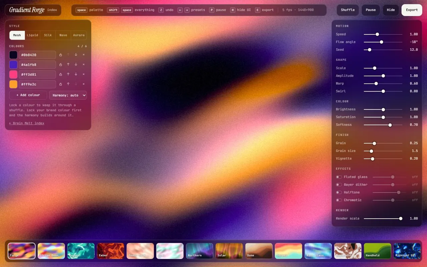427x267 pixels.
Task: Move the #0b0420 colour down
Action: click(x=76, y=55)
